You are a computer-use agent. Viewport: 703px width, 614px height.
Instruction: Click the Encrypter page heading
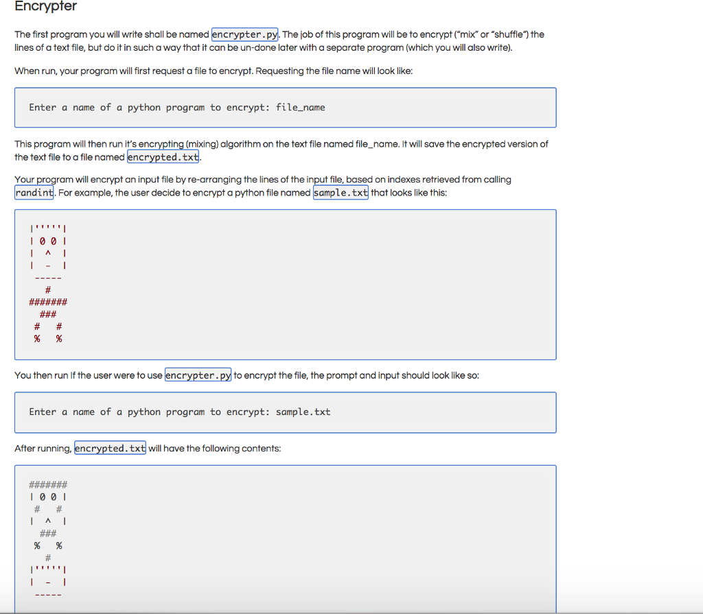pos(45,7)
